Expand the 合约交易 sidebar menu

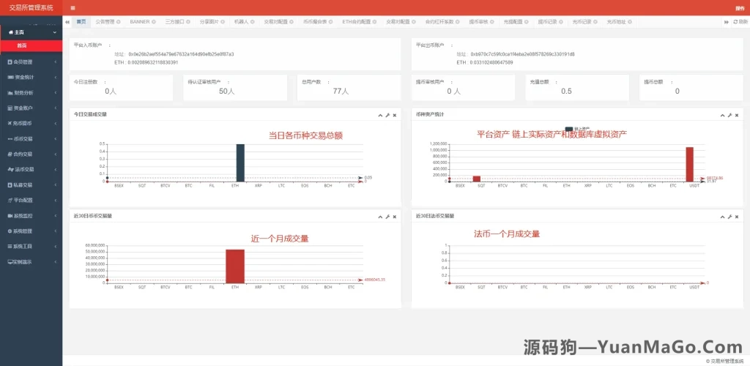[55, 154]
